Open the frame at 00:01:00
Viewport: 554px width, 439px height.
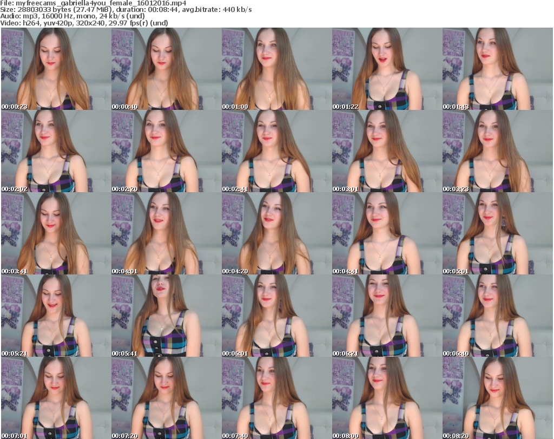276,69
